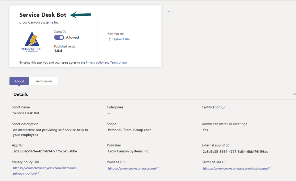Click the Upload file link
The width and height of the screenshot is (296, 181).
coord(121,39)
